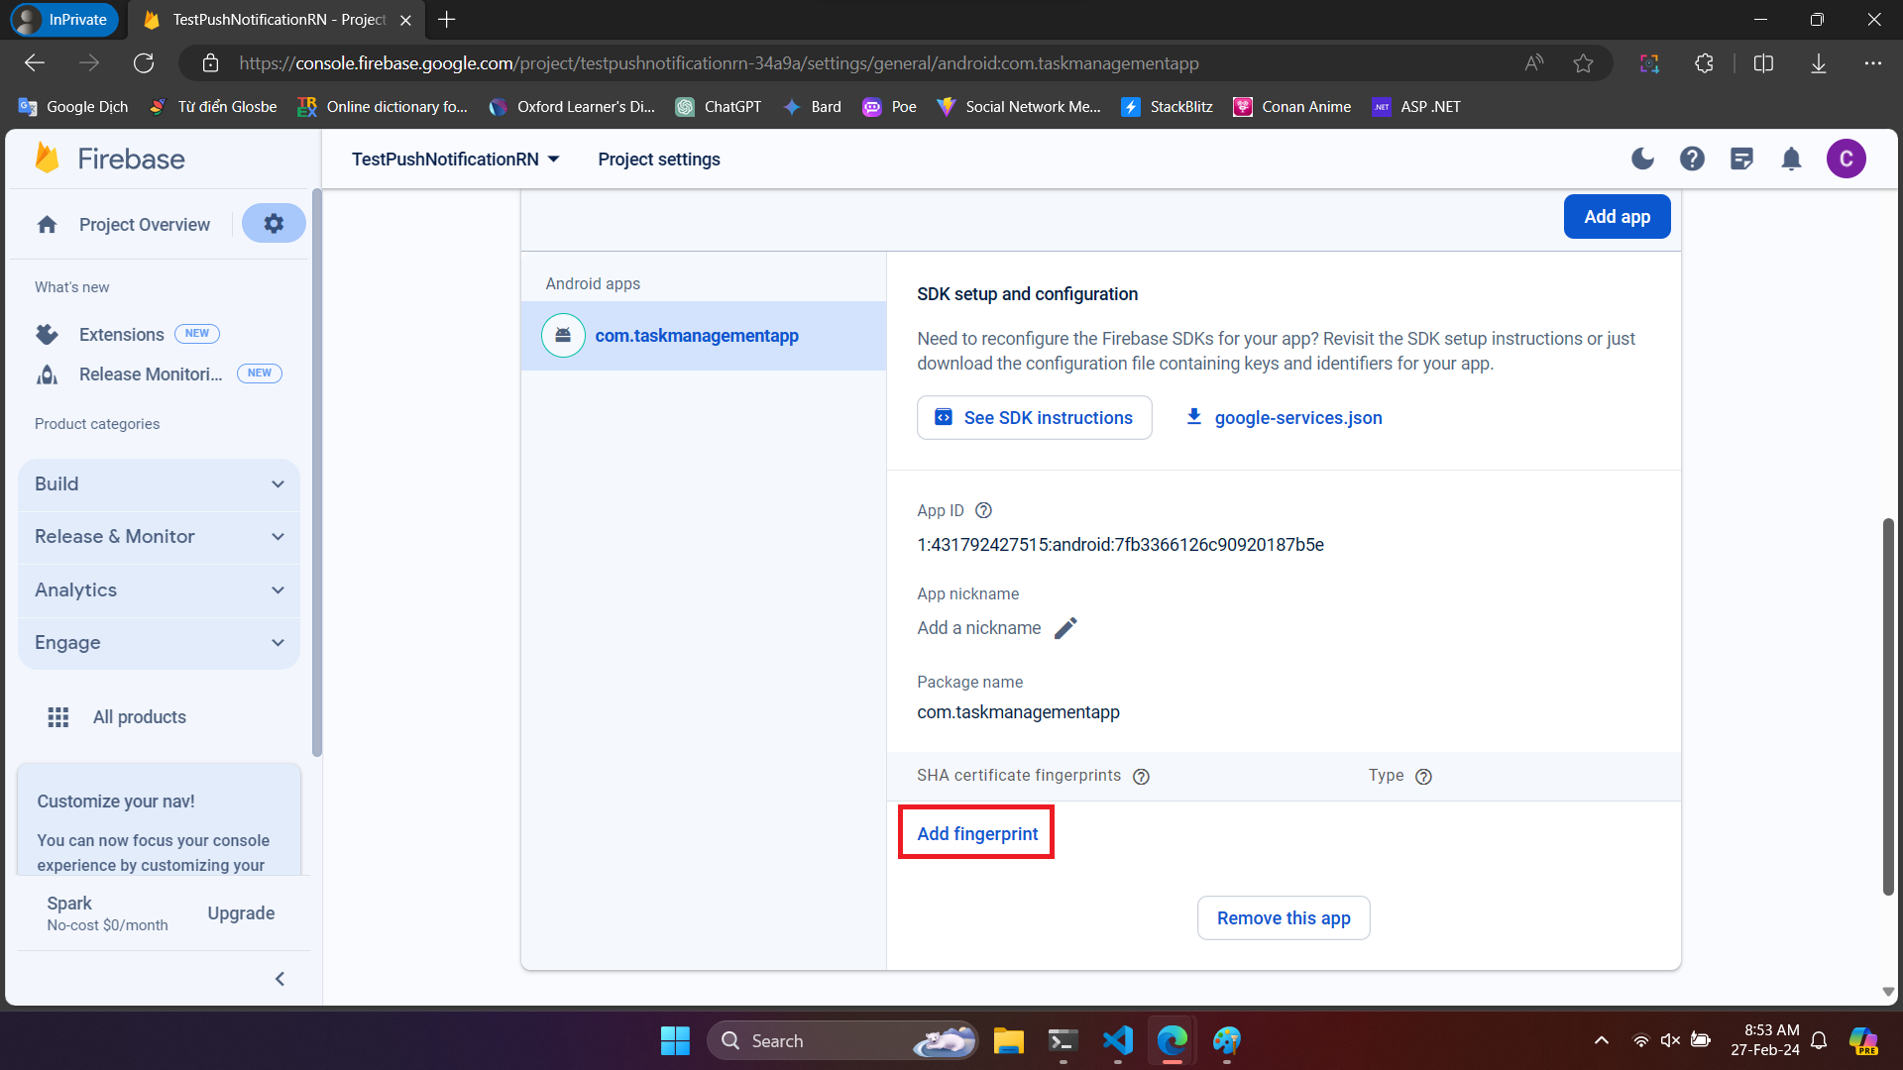The image size is (1903, 1070).
Task: Select the Android app icon for com.taskmanagementapp
Action: tap(563, 336)
